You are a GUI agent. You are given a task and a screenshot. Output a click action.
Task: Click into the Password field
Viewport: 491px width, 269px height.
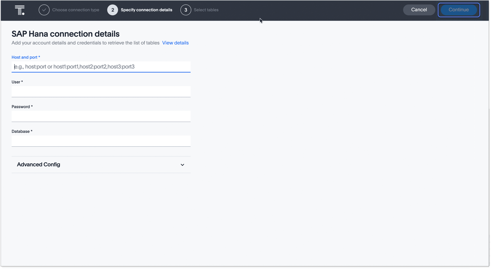101,116
